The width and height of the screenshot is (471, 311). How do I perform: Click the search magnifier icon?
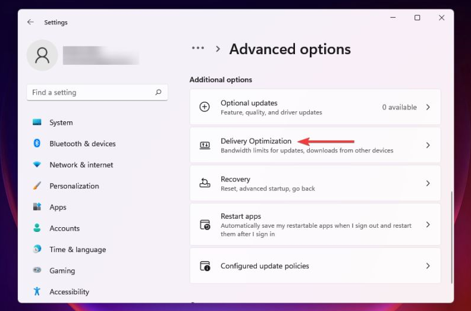tap(158, 92)
